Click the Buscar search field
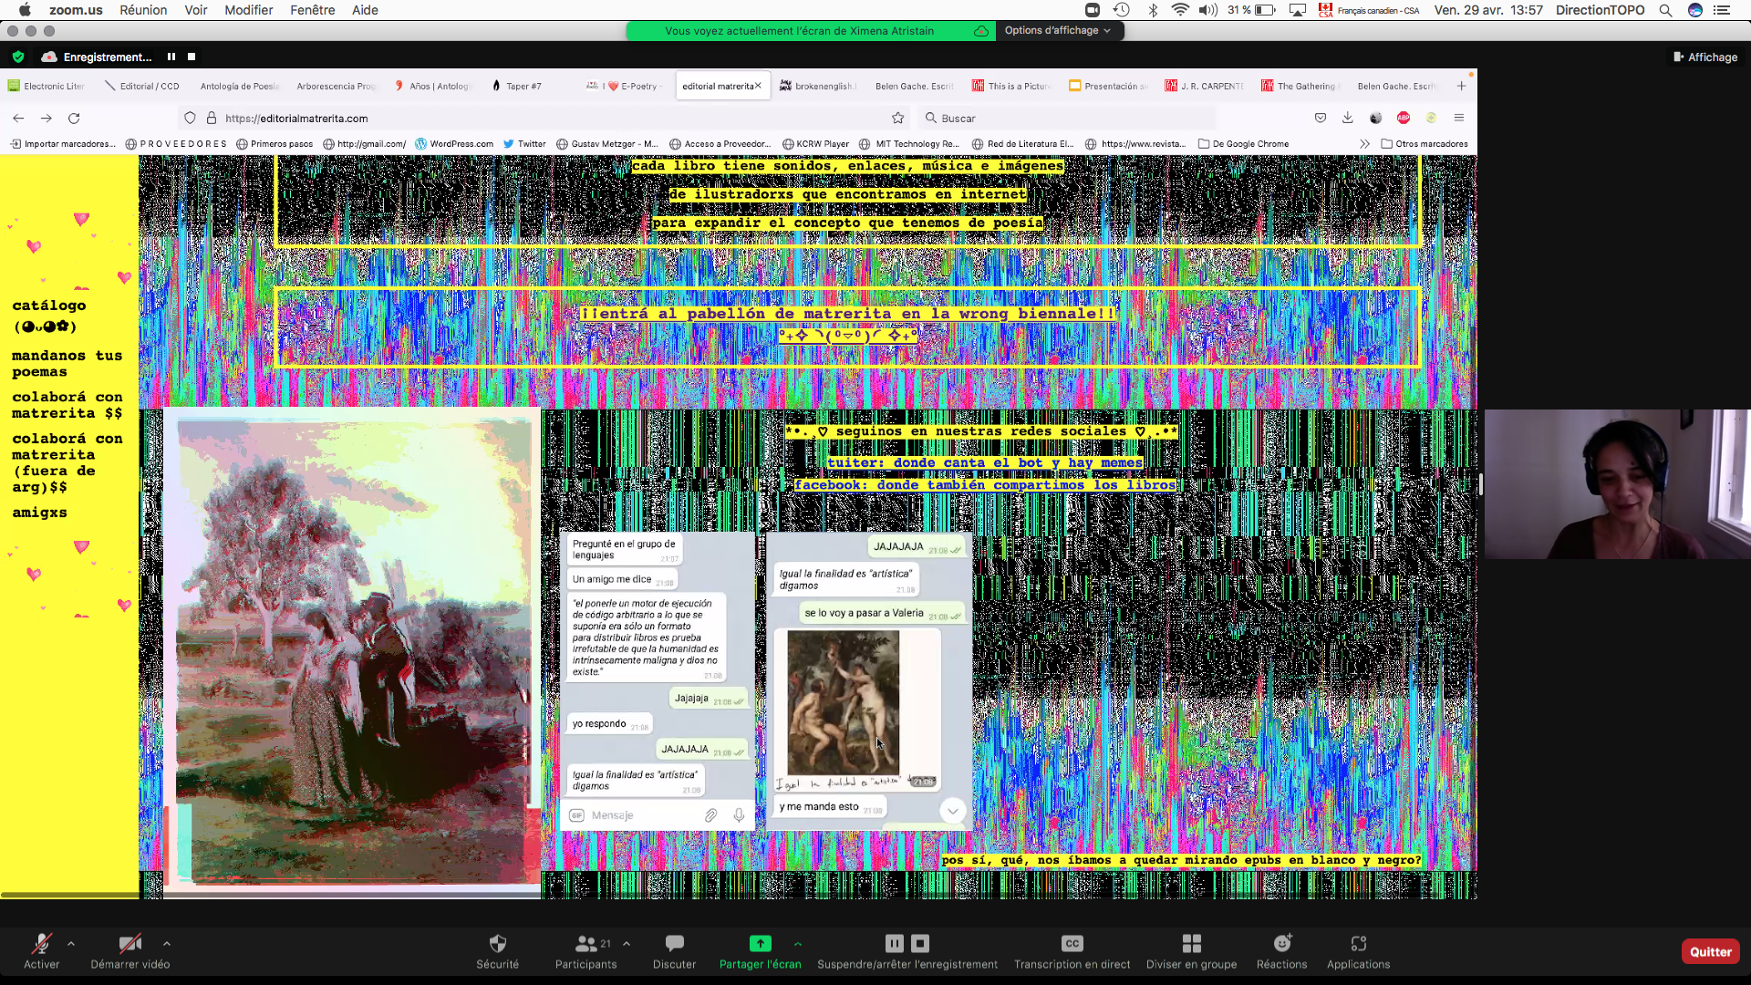The width and height of the screenshot is (1751, 985). pyautogui.click(x=1067, y=118)
